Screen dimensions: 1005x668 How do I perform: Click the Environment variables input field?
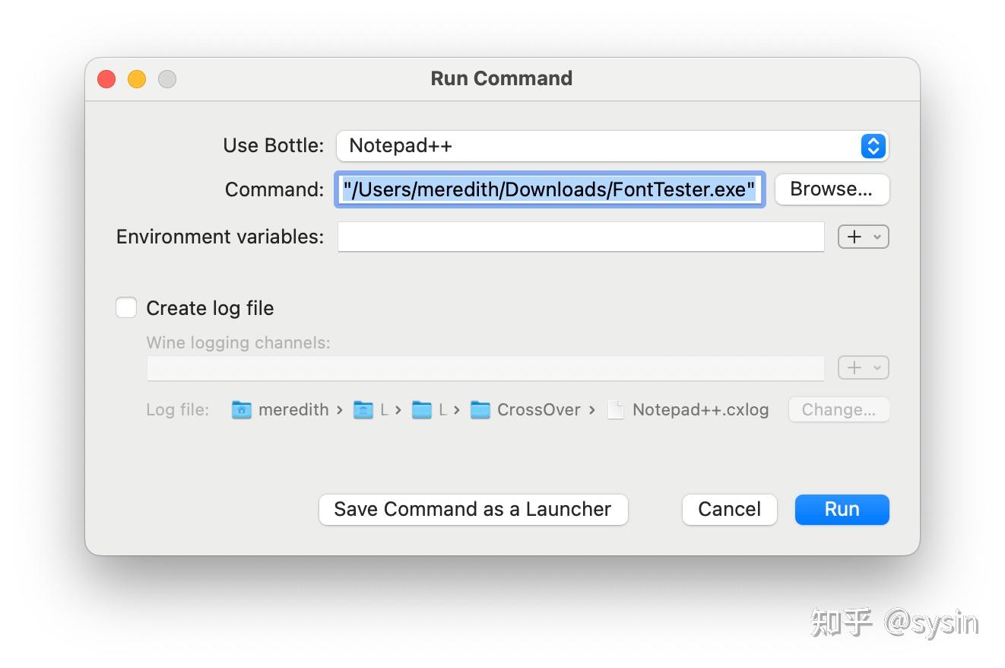pyautogui.click(x=581, y=237)
